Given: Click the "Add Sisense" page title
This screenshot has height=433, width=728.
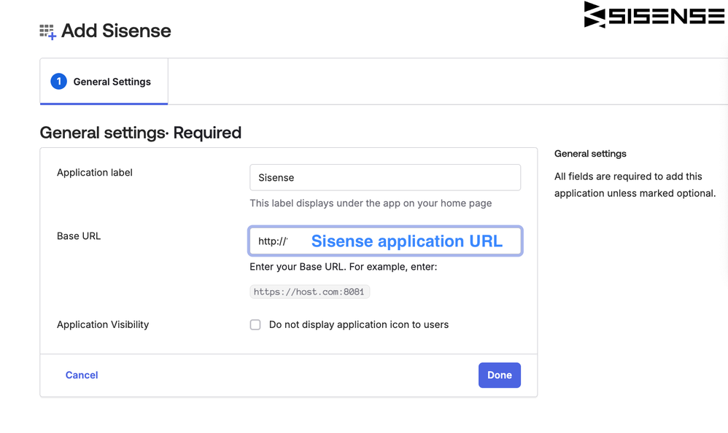Looking at the screenshot, I should point(116,31).
